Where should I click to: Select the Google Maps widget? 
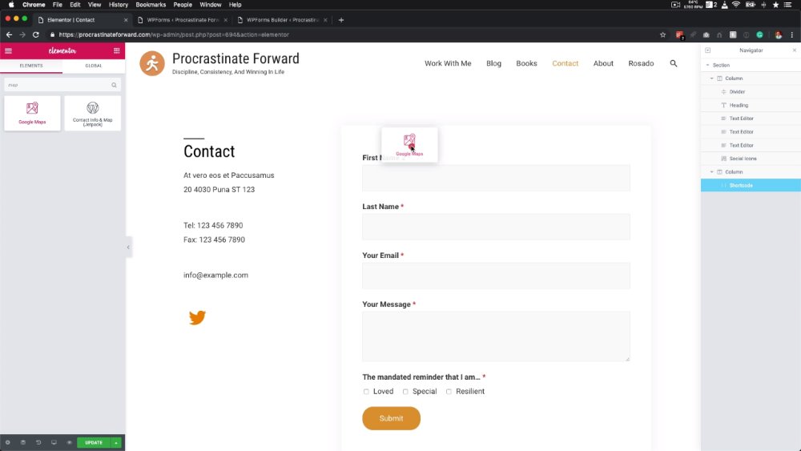pyautogui.click(x=32, y=113)
